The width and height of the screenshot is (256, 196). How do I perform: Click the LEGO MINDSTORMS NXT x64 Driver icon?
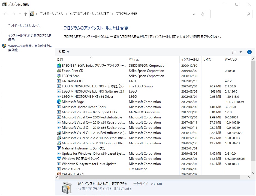pyautogui.click(x=59, y=97)
